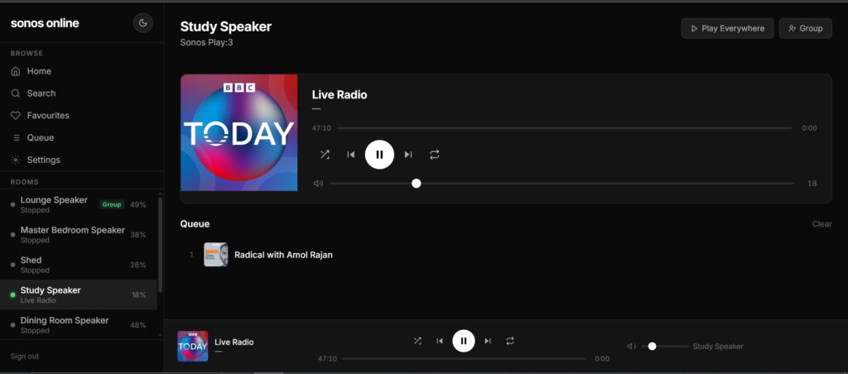Open Favourites in the sidebar
848x374 pixels.
(x=82, y=116)
